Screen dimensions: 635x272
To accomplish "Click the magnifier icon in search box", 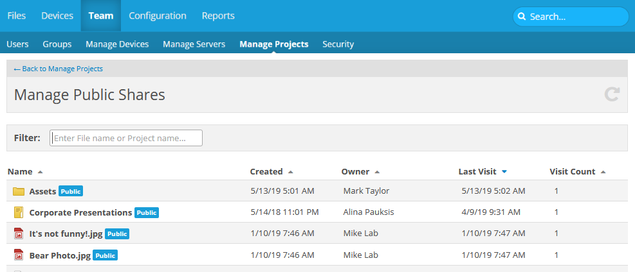I will click(x=522, y=17).
